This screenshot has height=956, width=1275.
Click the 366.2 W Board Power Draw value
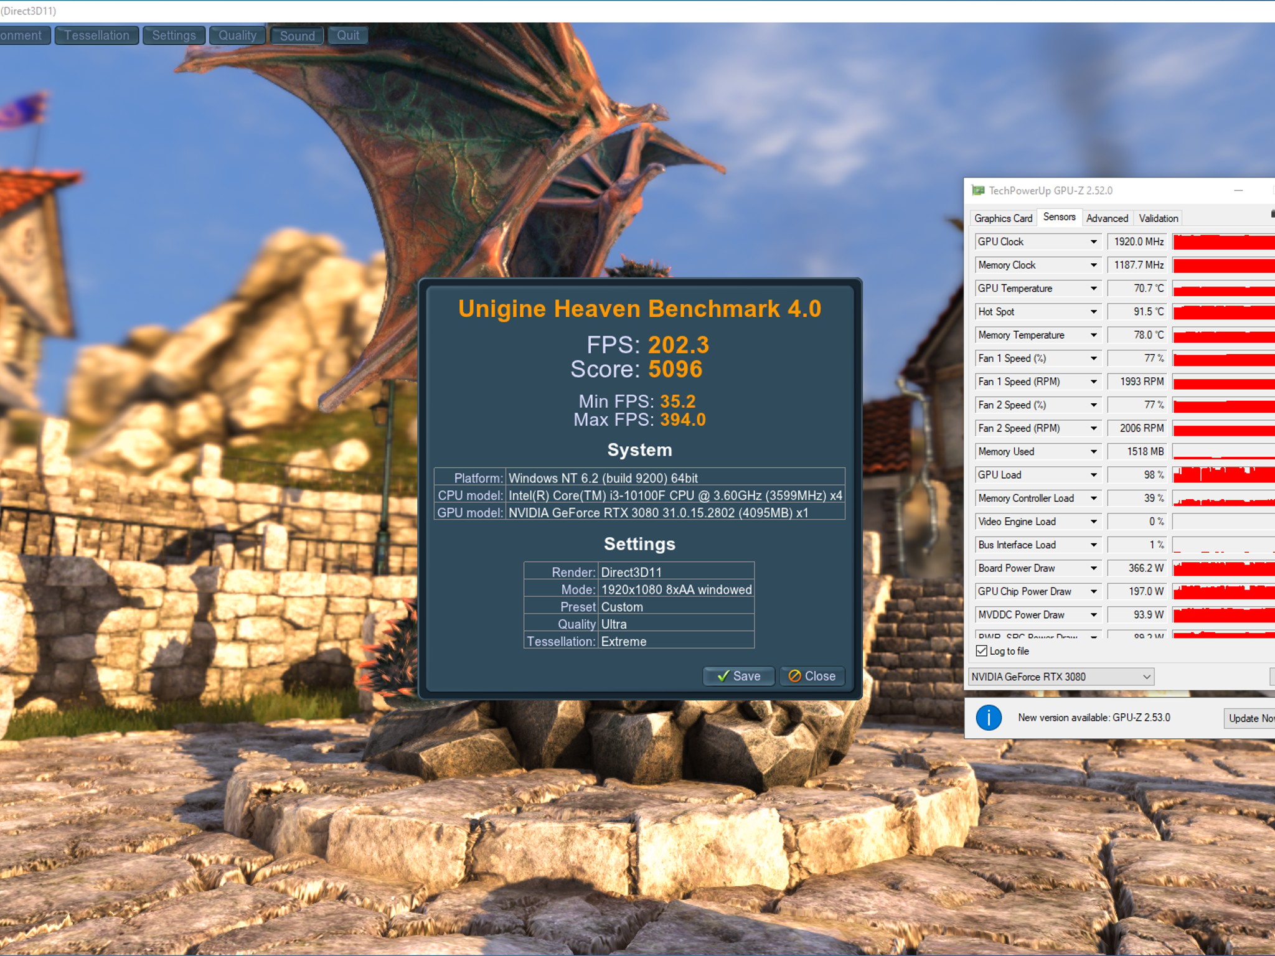pyautogui.click(x=1137, y=568)
